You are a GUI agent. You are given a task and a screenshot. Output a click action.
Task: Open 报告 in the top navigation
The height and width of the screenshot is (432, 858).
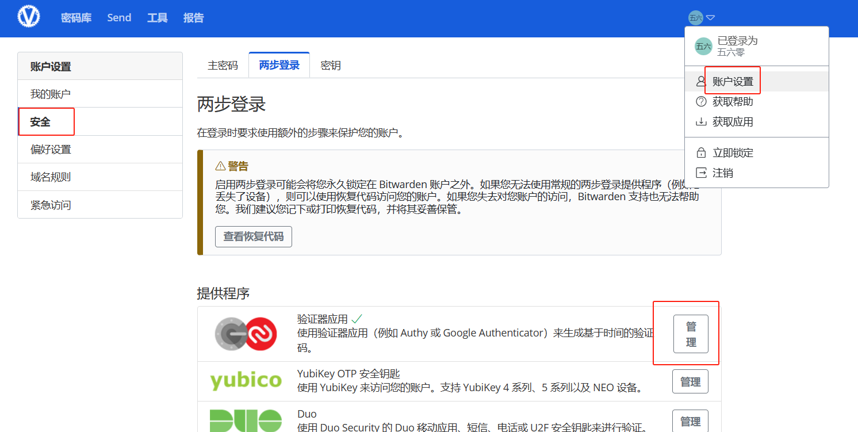click(x=194, y=18)
